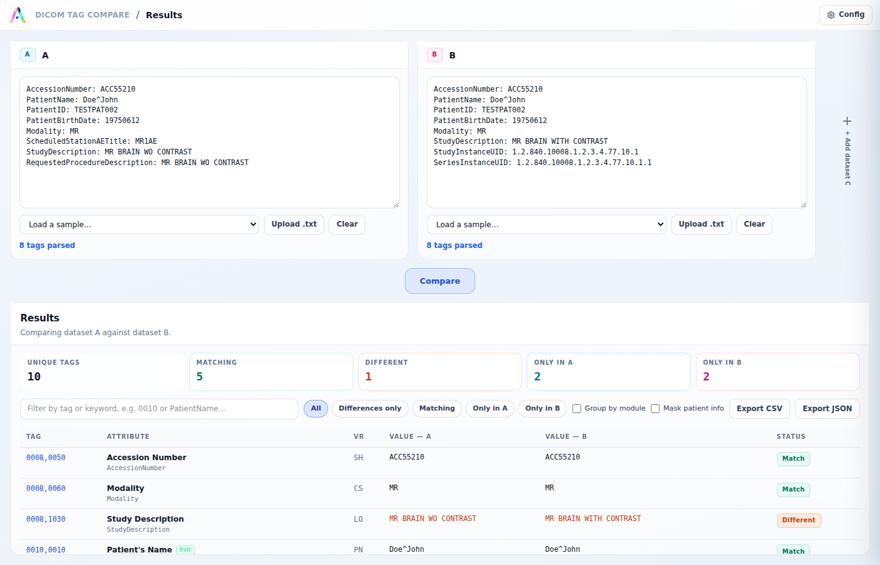Select the Matching filter

(437, 409)
